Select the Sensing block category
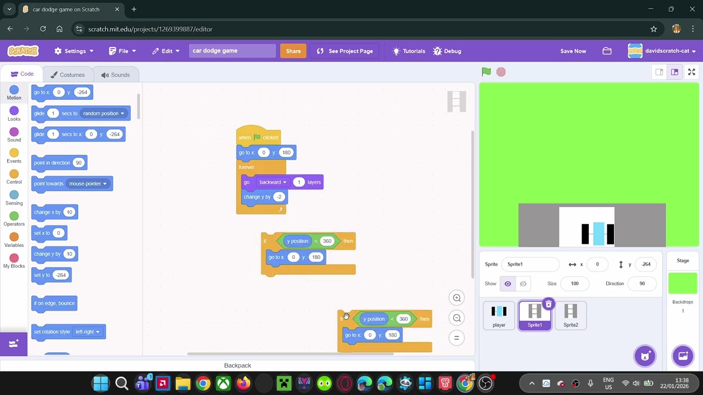703x395 pixels. click(x=14, y=198)
